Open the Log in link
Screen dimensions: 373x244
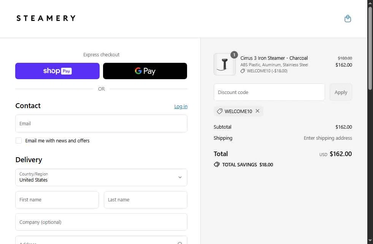click(x=181, y=107)
